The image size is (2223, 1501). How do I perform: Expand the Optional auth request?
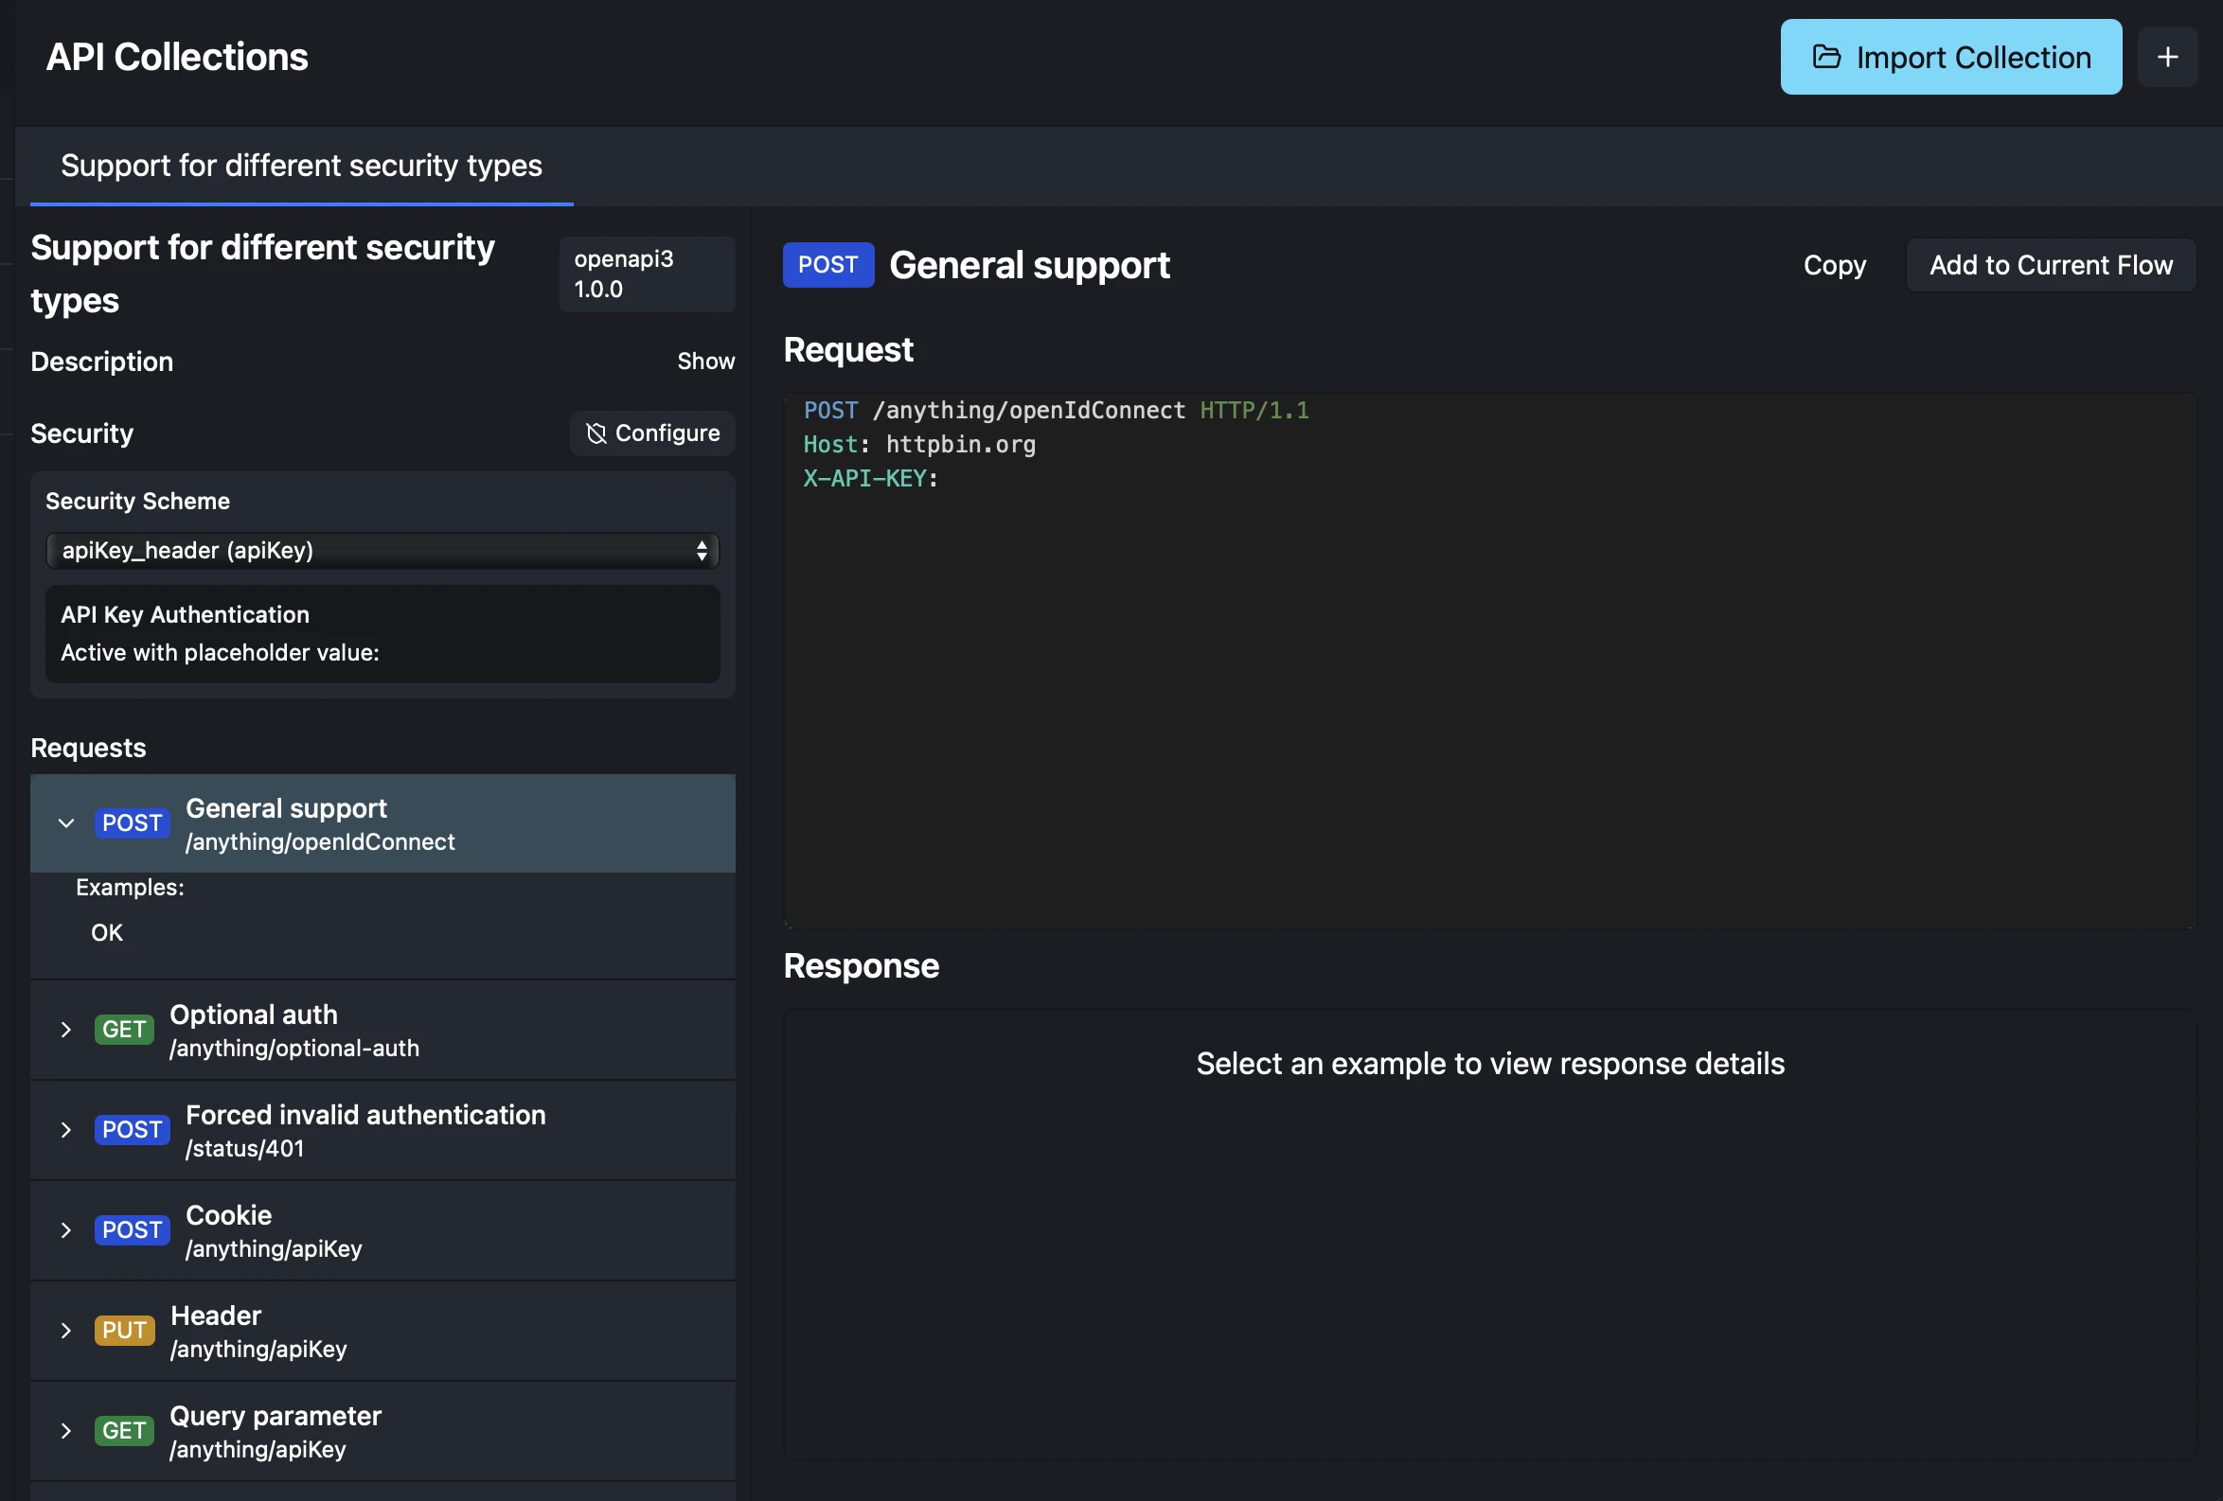point(65,1030)
